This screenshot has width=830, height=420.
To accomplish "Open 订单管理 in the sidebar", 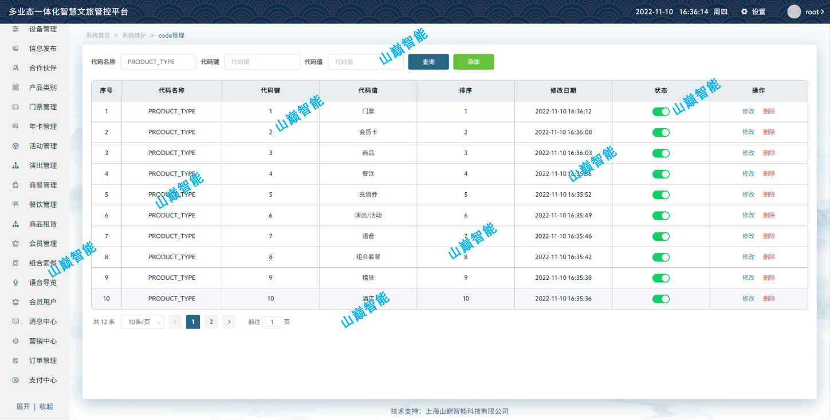I will point(42,360).
